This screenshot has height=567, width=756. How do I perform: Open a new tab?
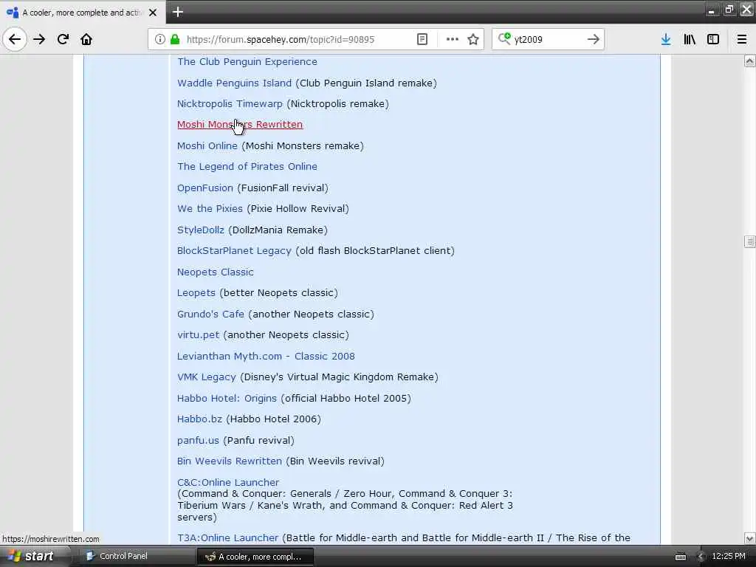[x=177, y=12]
